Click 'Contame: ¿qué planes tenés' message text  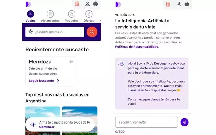click(x=154, y=102)
